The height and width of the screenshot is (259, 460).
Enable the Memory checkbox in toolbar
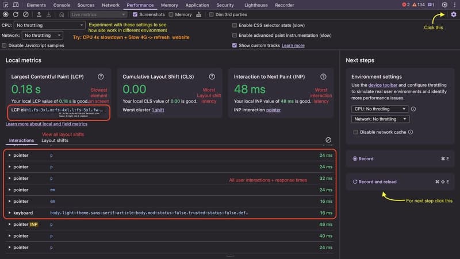pyautogui.click(x=171, y=14)
